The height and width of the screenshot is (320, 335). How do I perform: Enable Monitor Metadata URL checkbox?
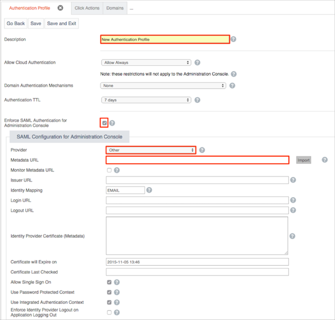(109, 170)
